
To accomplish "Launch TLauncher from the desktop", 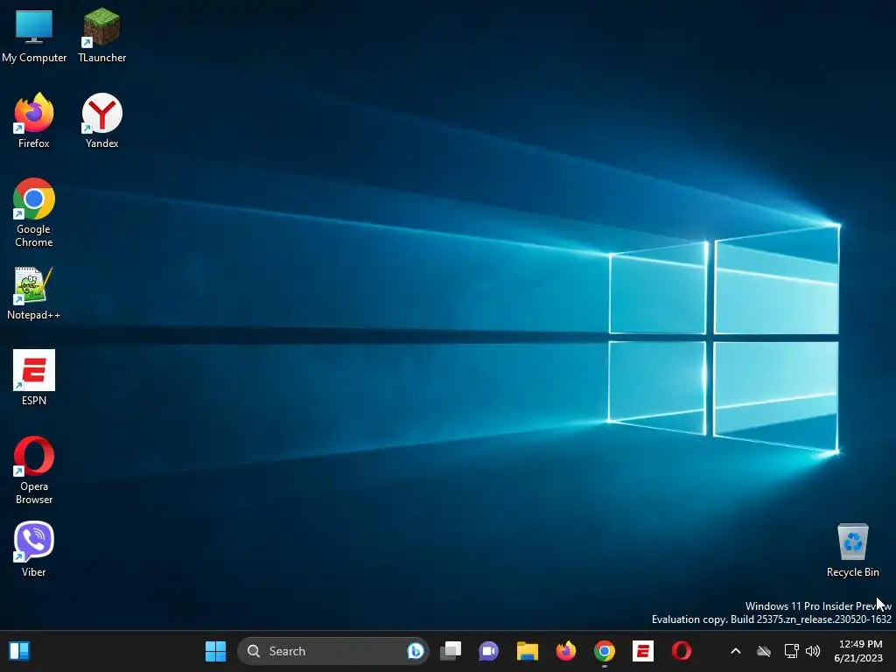I will [101, 36].
